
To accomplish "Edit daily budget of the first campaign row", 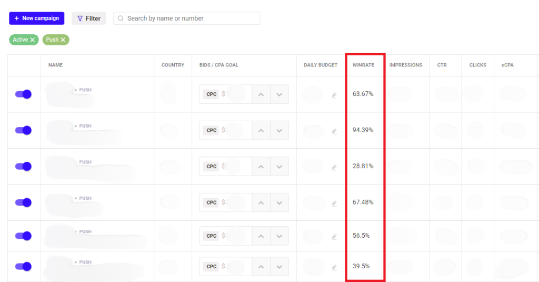I will [334, 95].
